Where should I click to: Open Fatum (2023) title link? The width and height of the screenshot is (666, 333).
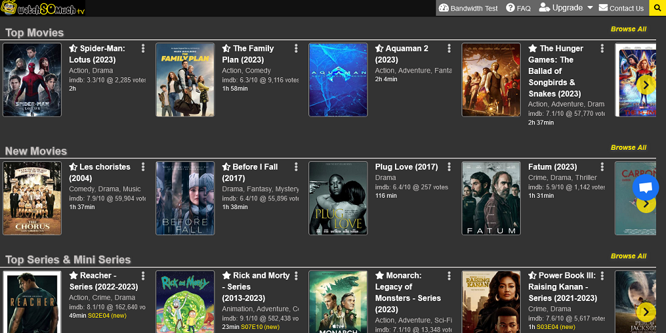coord(553,166)
